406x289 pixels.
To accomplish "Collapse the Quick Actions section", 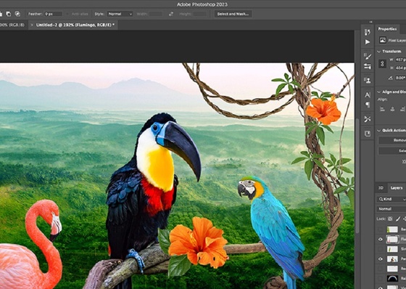I will [379, 130].
